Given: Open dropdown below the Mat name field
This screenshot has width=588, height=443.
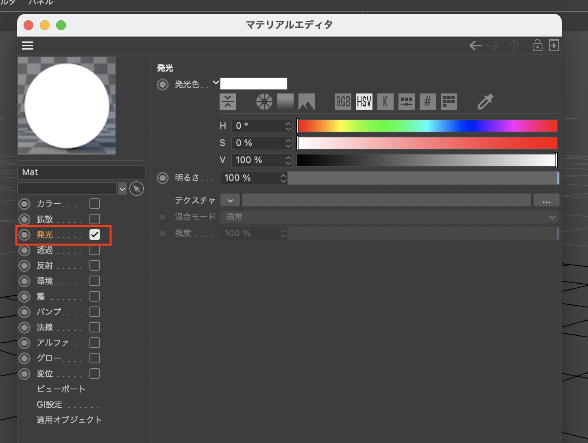Looking at the screenshot, I should pyautogui.click(x=122, y=189).
